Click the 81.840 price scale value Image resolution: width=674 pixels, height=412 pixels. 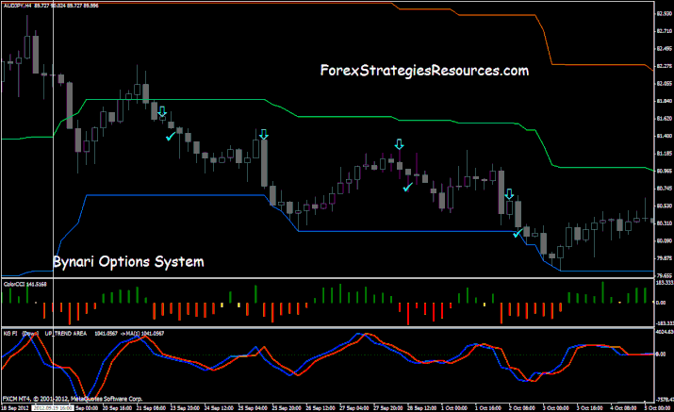pyautogui.click(x=665, y=101)
